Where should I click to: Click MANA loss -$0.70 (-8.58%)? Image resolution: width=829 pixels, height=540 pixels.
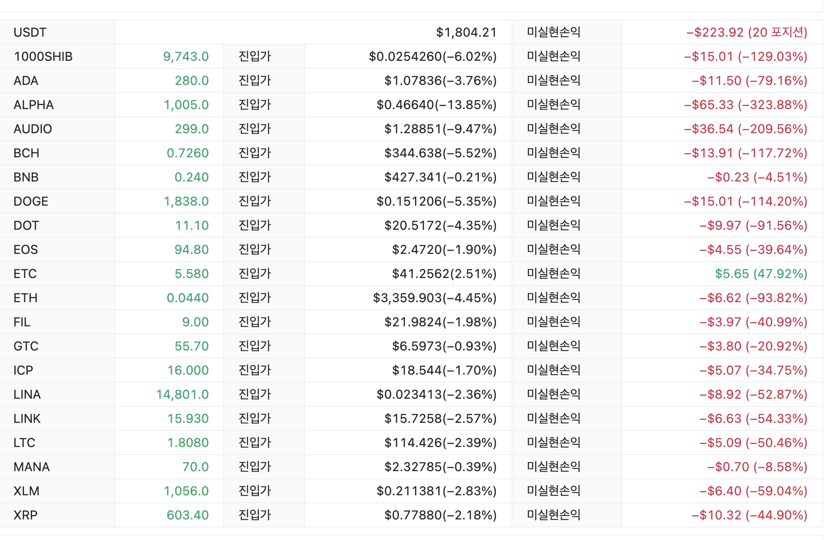click(x=757, y=467)
